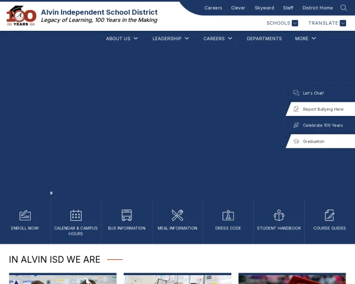Select the DRESS CODE label
Screen dimensions: 355x284
pyautogui.click(x=228, y=228)
